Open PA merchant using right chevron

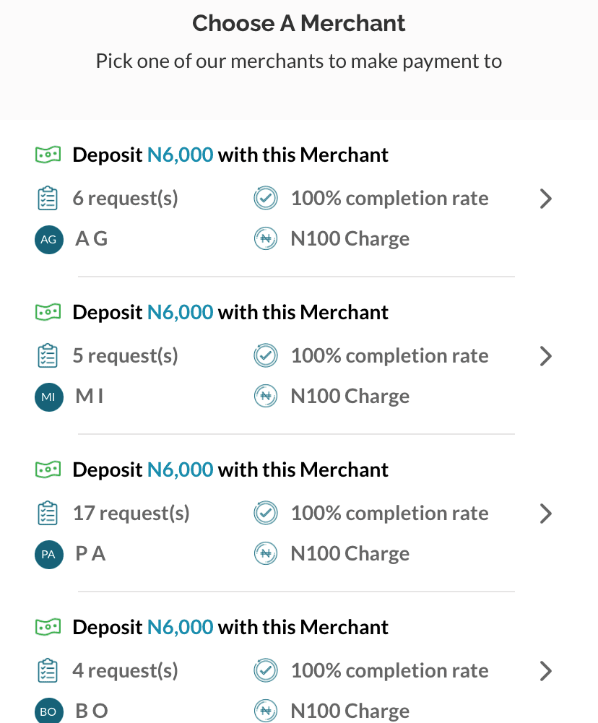click(546, 514)
